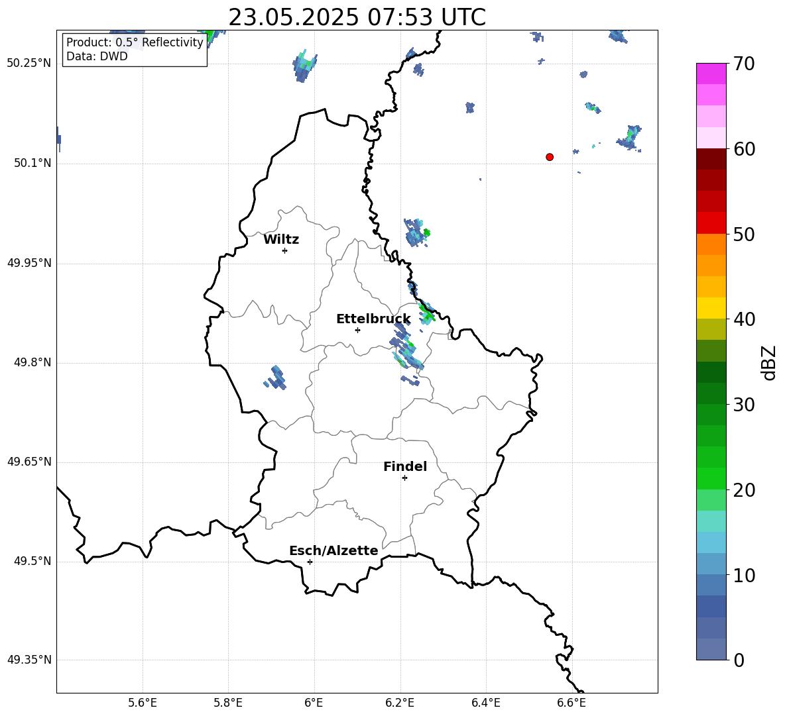Pick the dark maroon swatch below 60 dBZ

[711, 159]
